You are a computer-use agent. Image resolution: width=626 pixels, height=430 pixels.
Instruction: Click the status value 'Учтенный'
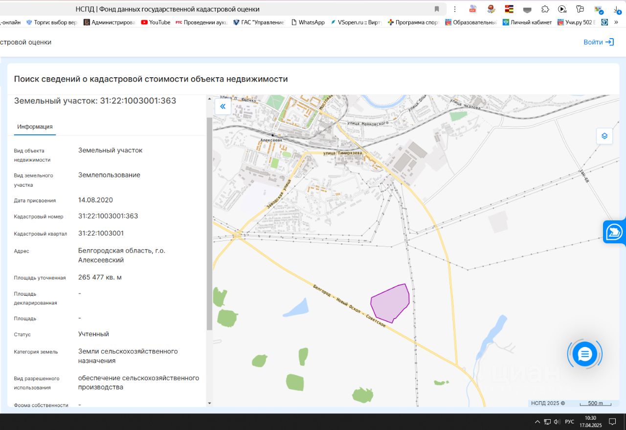click(x=93, y=334)
